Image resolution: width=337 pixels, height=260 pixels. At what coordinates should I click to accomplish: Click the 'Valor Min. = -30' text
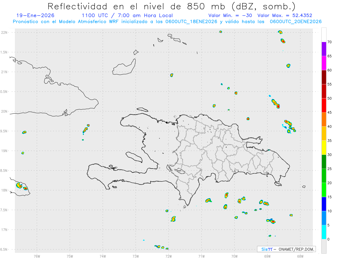[x=231, y=16]
